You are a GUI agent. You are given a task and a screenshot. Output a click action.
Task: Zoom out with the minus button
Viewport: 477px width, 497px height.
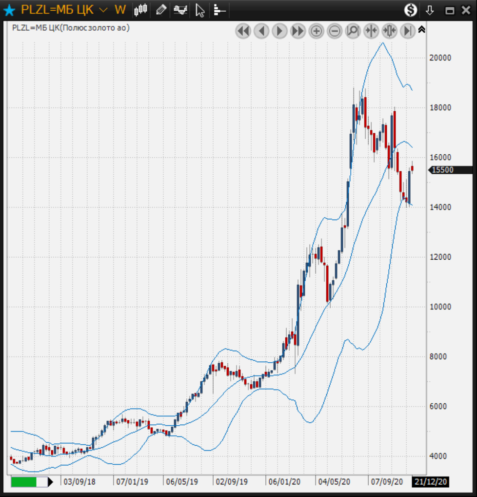[x=335, y=31]
